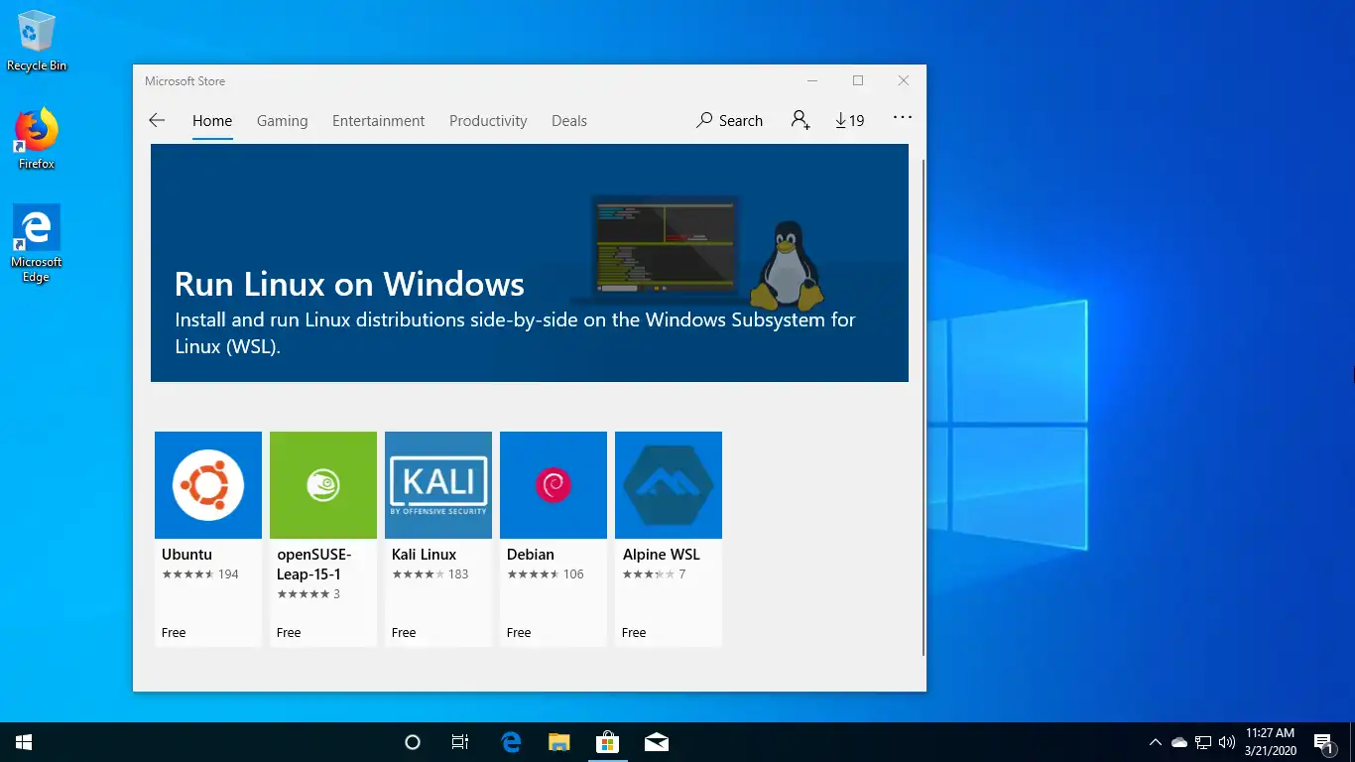Select the Productivity tab
This screenshot has width=1355, height=762.
point(488,120)
